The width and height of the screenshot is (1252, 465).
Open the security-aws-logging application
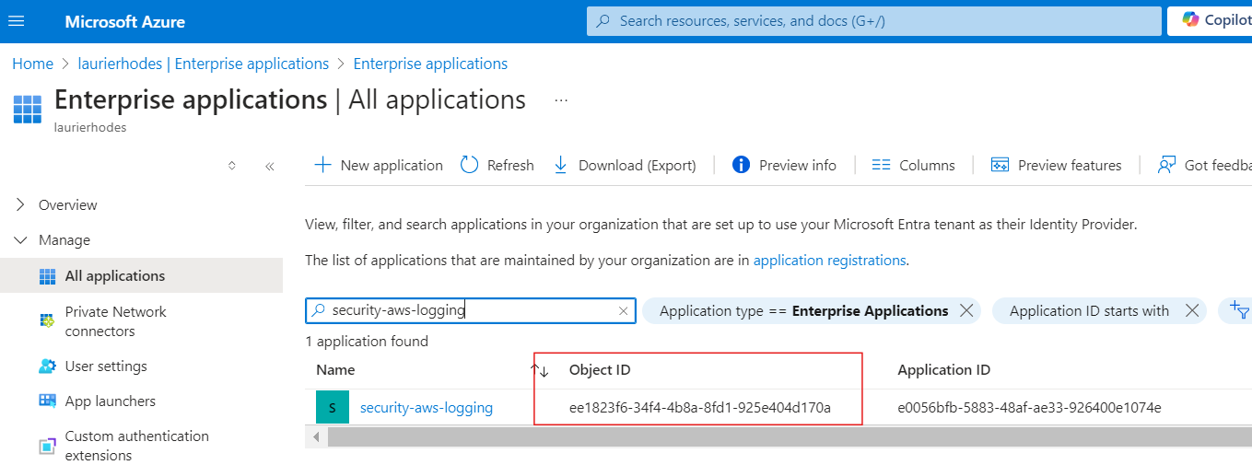click(427, 408)
